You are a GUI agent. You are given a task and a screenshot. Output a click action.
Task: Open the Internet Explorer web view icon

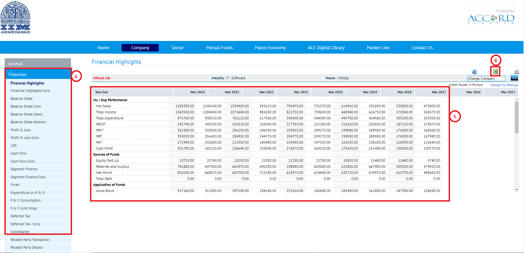pyautogui.click(x=474, y=72)
